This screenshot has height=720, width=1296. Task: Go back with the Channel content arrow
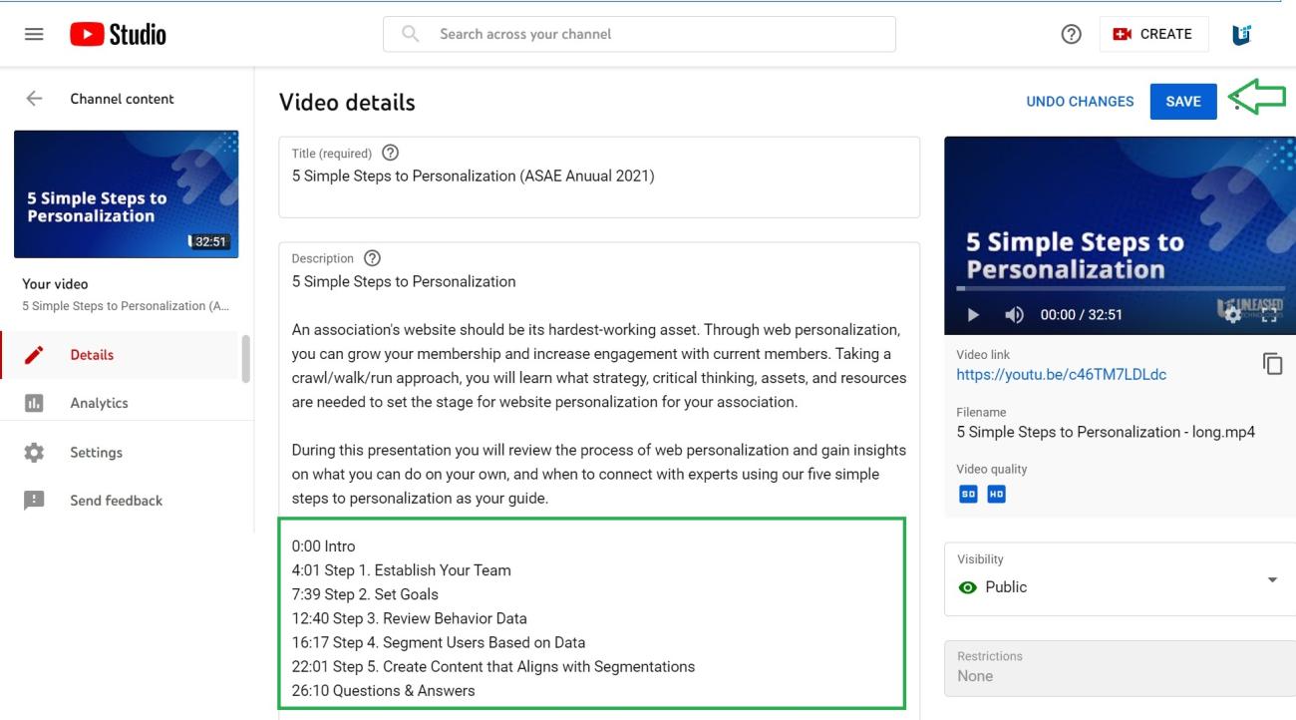(x=35, y=99)
